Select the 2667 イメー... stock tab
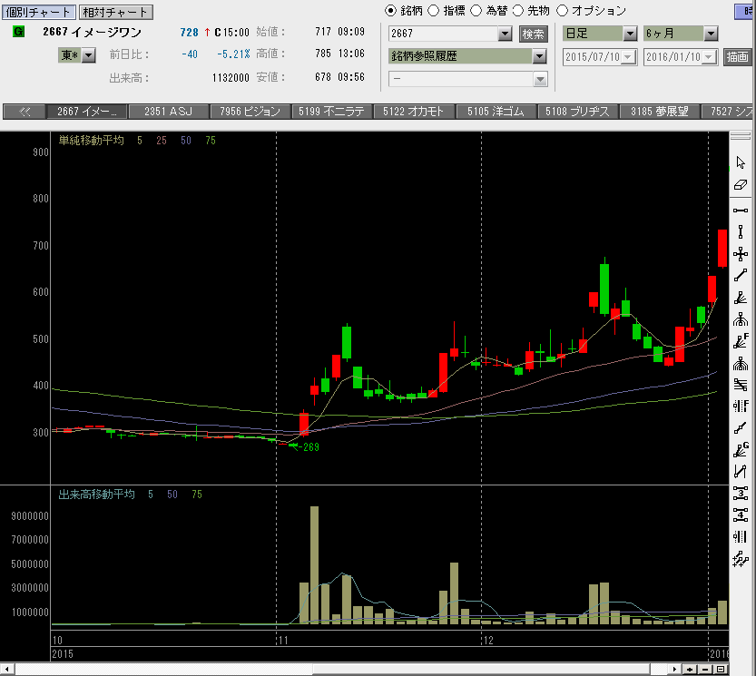This screenshot has width=756, height=676. tap(87, 112)
